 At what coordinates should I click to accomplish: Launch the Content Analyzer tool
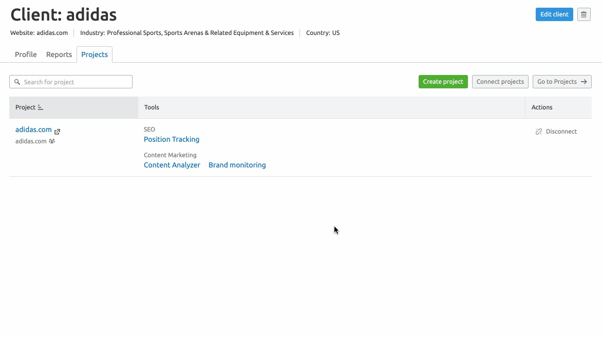(172, 165)
